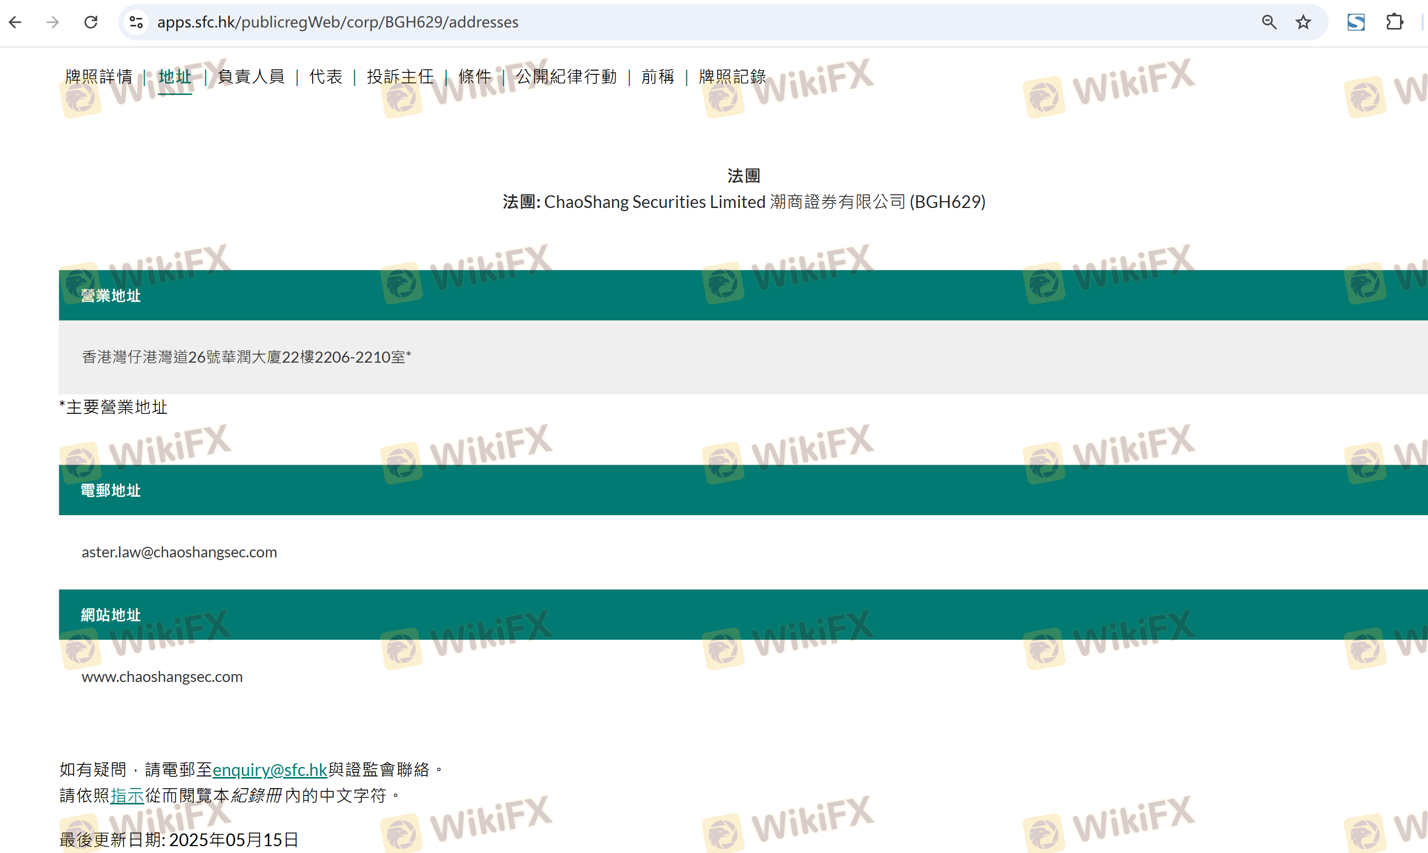Viewport: 1428px width, 853px height.
Task: Go to the 代表 tab
Action: 325,77
